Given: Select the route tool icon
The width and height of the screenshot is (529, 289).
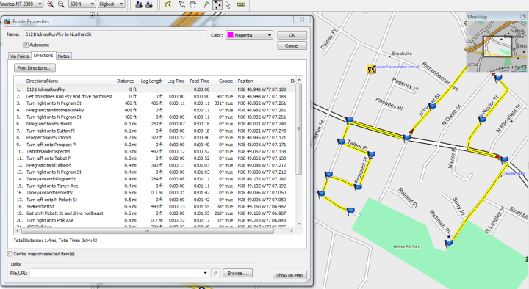Looking at the screenshot, I should click(217, 4).
